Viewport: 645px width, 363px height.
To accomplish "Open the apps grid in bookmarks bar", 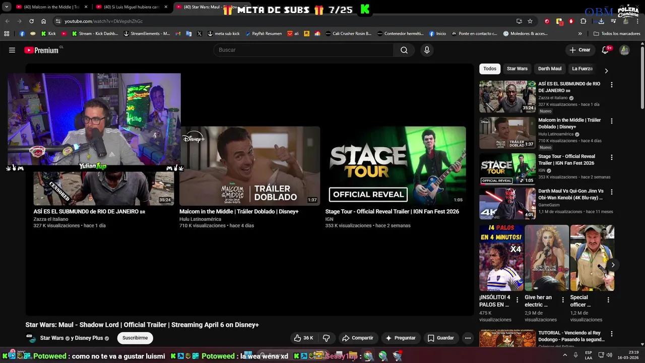I will (7, 34).
